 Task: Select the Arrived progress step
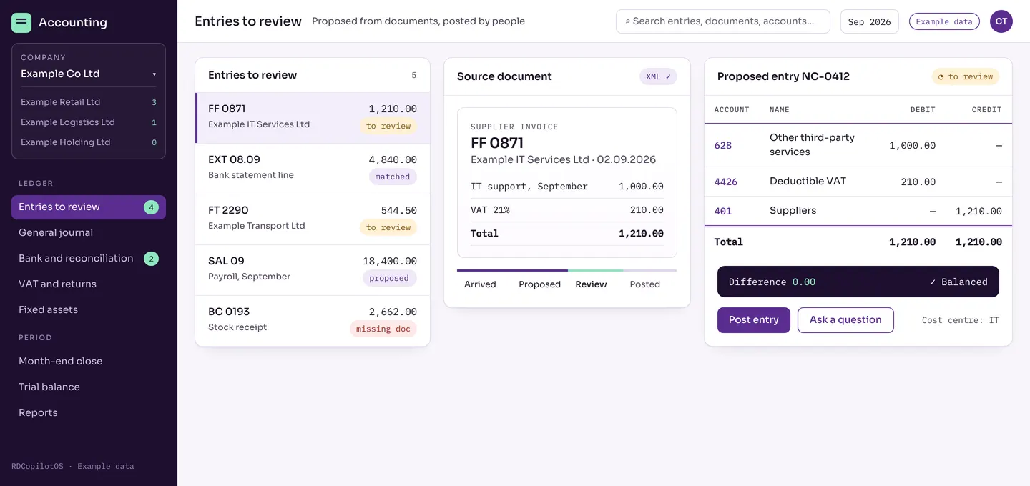(480, 284)
